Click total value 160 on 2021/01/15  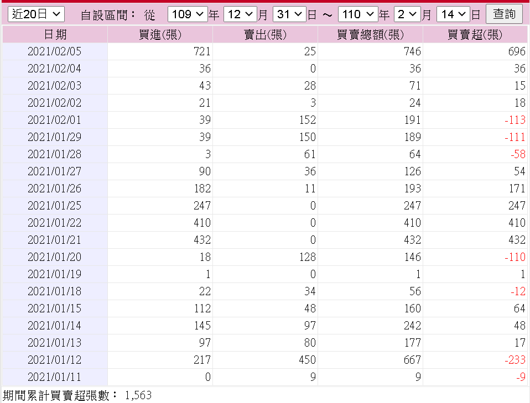click(x=412, y=308)
